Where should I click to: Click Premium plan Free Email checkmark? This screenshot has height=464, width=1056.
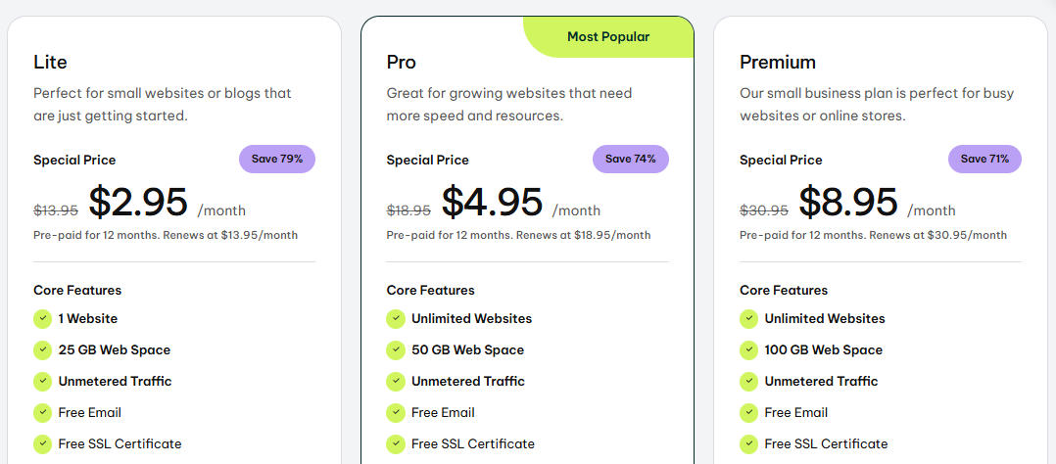(748, 413)
